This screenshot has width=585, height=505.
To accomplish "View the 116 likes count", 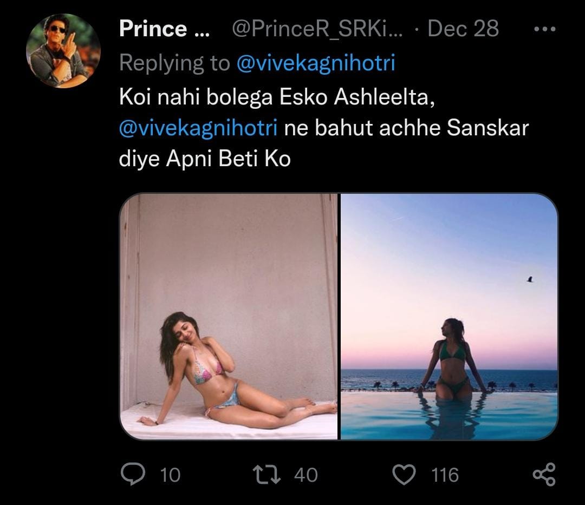I will [445, 475].
